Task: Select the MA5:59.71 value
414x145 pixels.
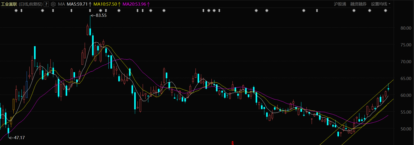Action: 77,4
